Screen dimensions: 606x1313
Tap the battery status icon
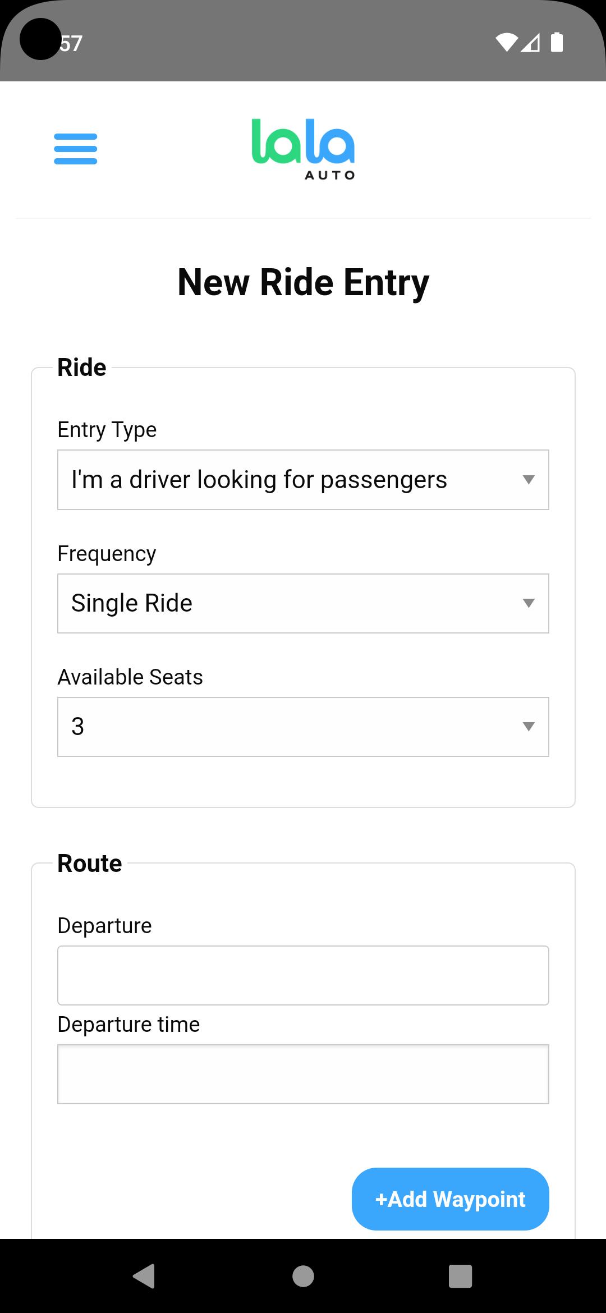[557, 43]
